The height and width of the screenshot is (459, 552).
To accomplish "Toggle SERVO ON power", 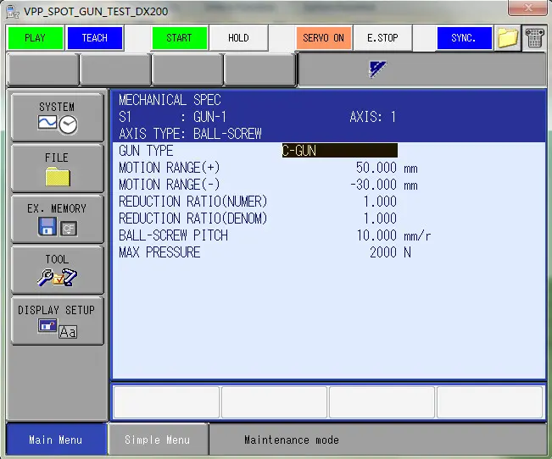I will 323,38.
